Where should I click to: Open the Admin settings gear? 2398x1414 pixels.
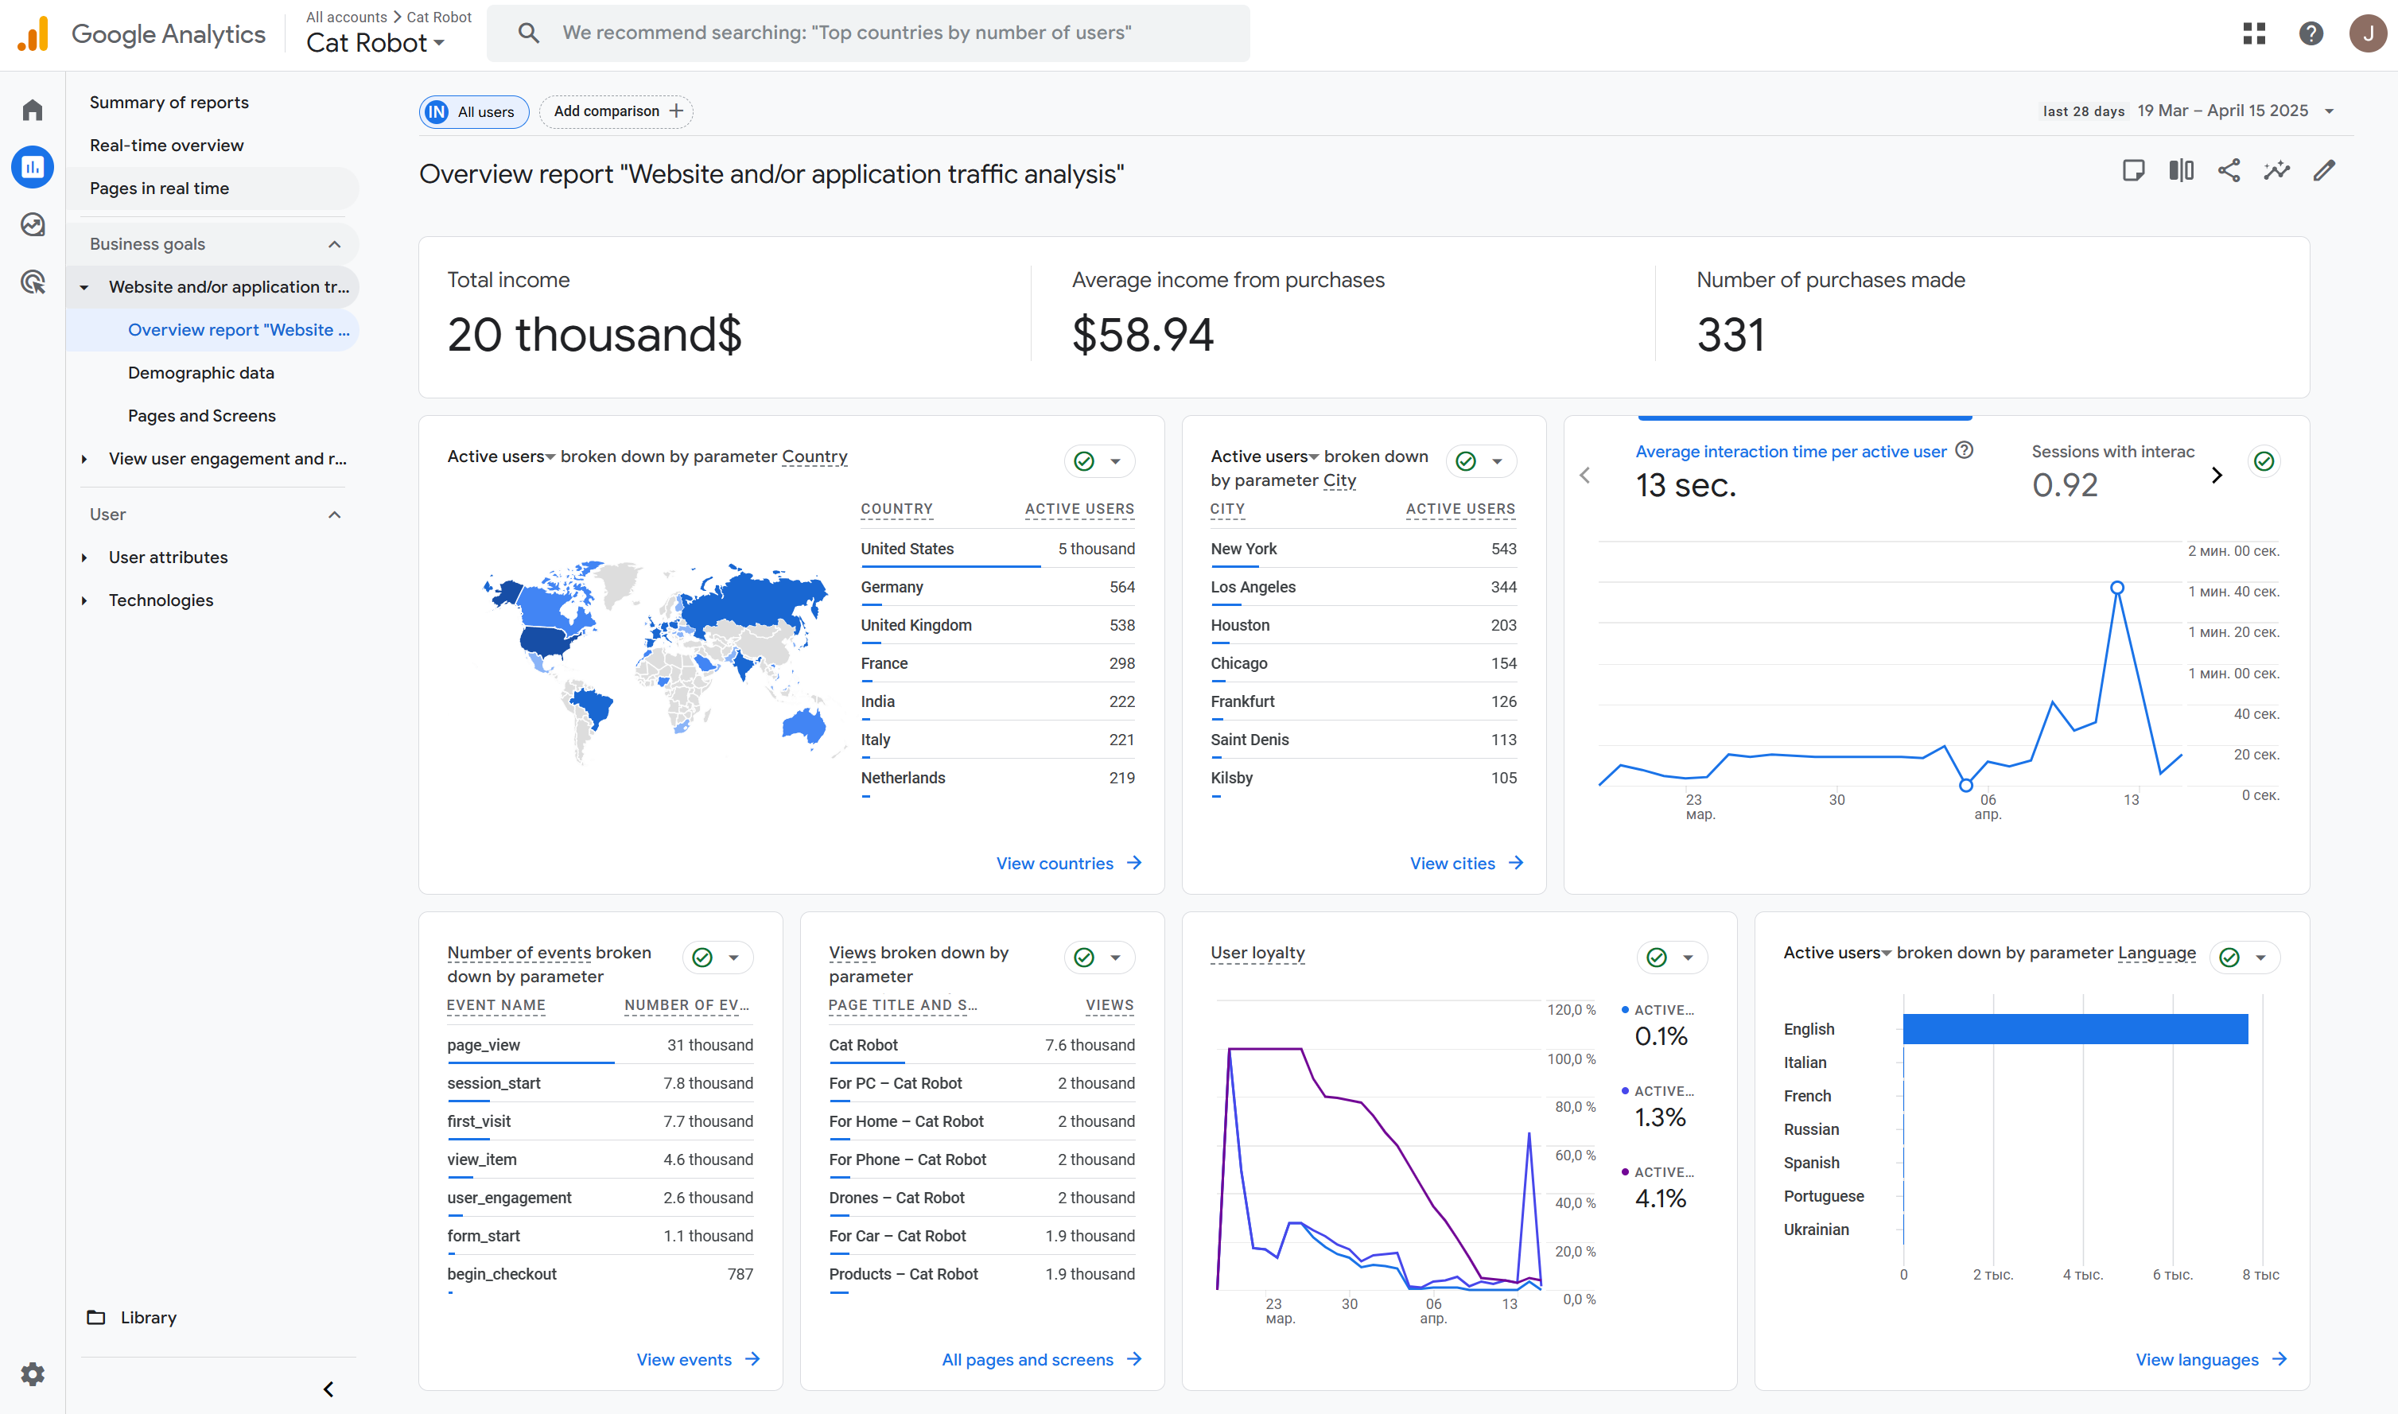[x=33, y=1374]
